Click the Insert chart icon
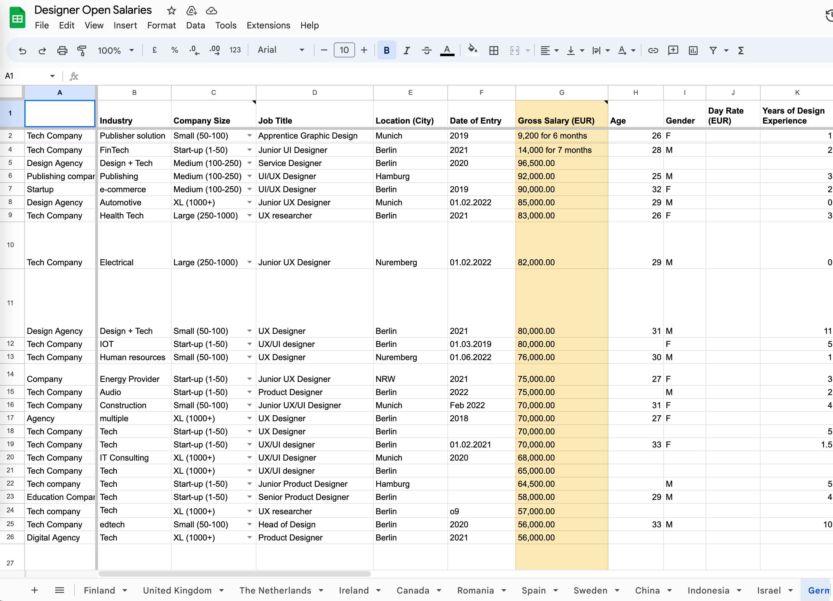 coord(693,50)
